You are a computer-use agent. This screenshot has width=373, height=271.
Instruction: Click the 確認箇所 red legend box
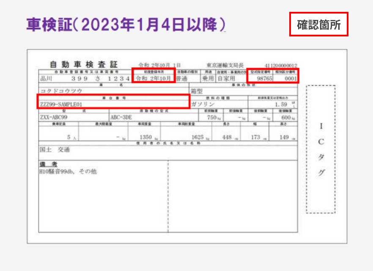pos(318,24)
